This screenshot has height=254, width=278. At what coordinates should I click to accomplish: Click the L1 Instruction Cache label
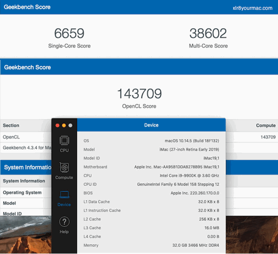(102, 210)
